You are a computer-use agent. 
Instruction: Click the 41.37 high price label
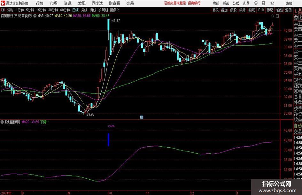click(x=116, y=20)
